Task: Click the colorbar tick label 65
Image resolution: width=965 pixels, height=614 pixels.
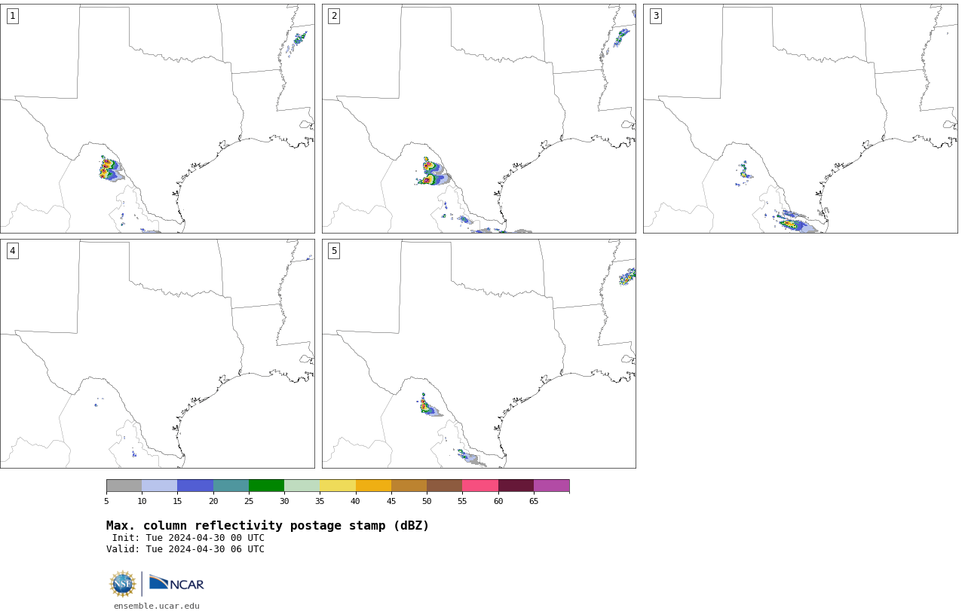Action: (534, 501)
